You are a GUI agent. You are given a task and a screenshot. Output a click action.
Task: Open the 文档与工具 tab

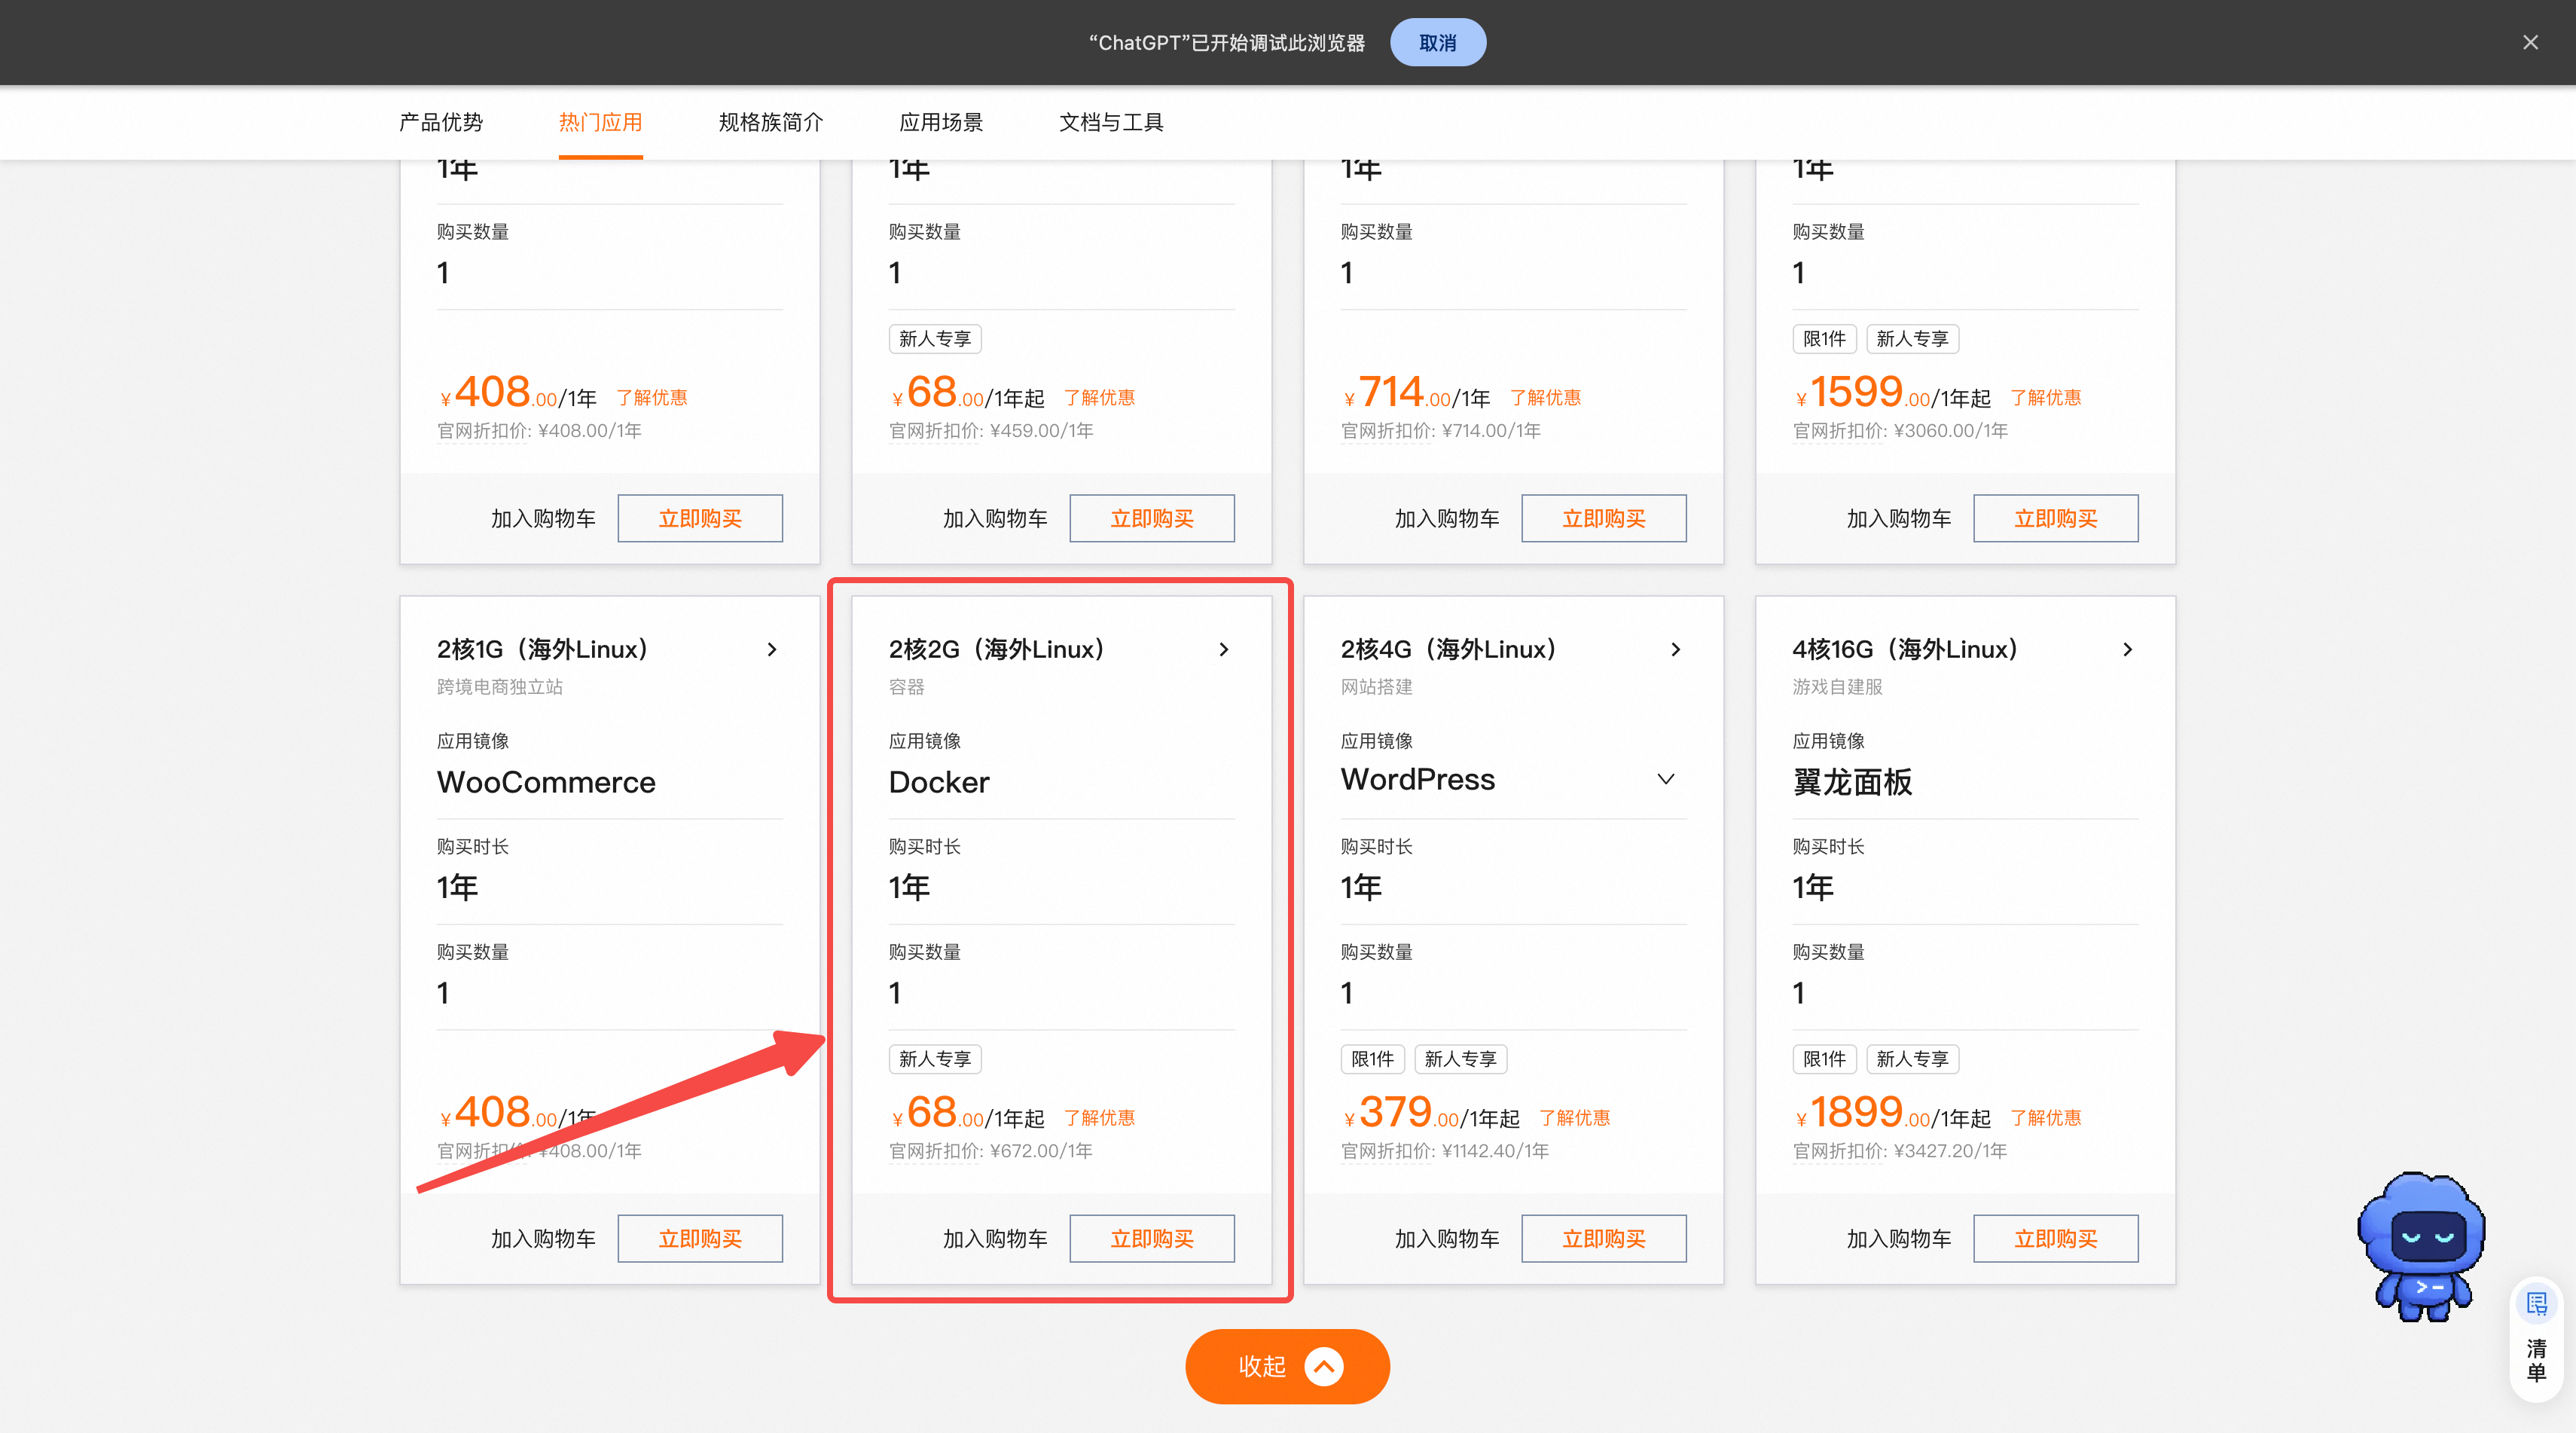[x=1111, y=122]
